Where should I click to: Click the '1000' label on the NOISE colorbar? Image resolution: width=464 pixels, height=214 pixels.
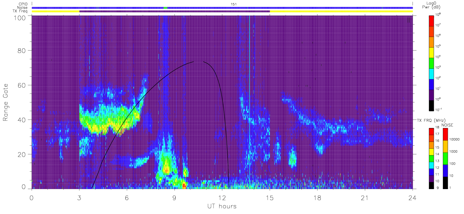click(x=453, y=151)
